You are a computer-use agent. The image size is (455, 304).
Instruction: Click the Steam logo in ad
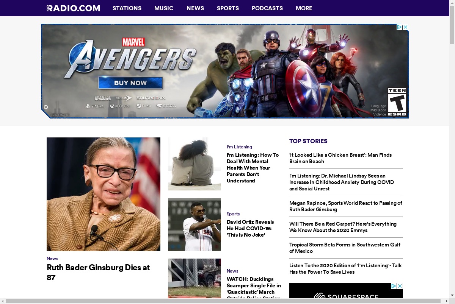144,106
